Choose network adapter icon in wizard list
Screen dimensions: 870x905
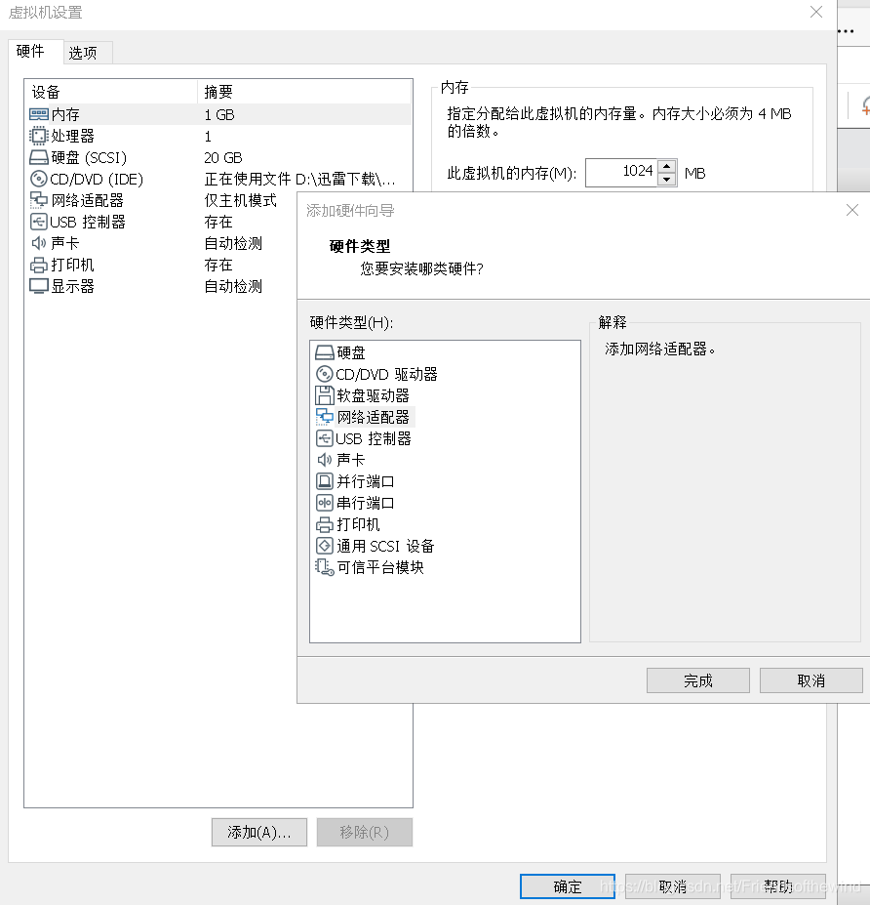pos(325,417)
